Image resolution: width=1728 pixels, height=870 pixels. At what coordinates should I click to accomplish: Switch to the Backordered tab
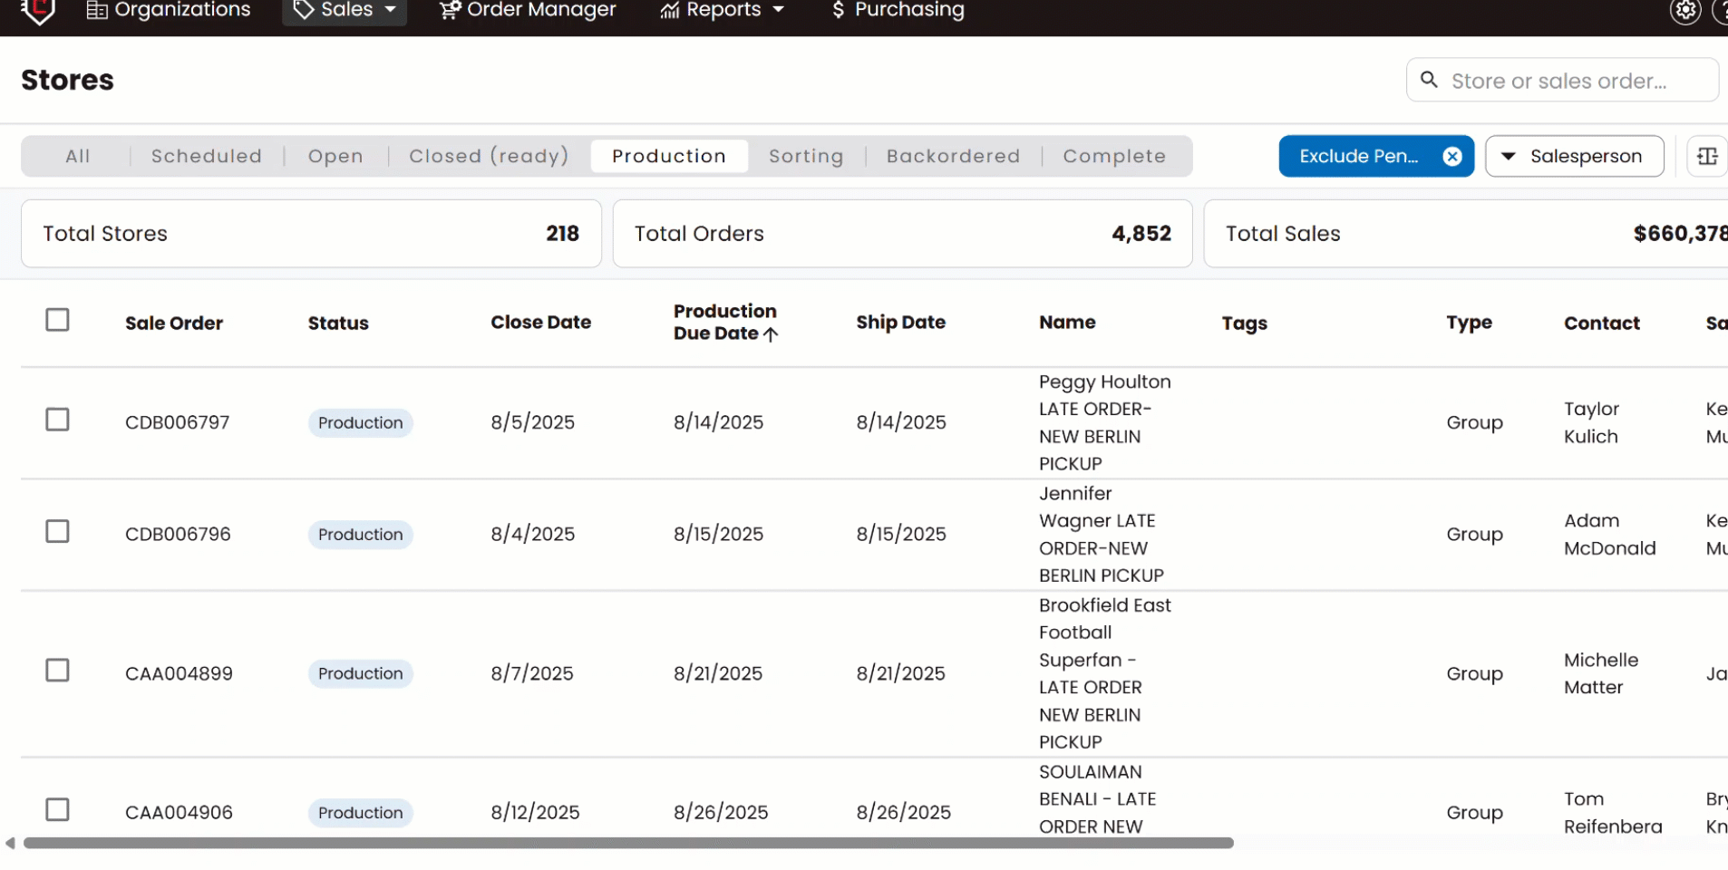pyautogui.click(x=953, y=156)
